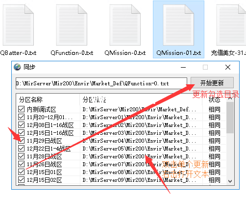Click the 12月15日02区 row name

pos(45,180)
